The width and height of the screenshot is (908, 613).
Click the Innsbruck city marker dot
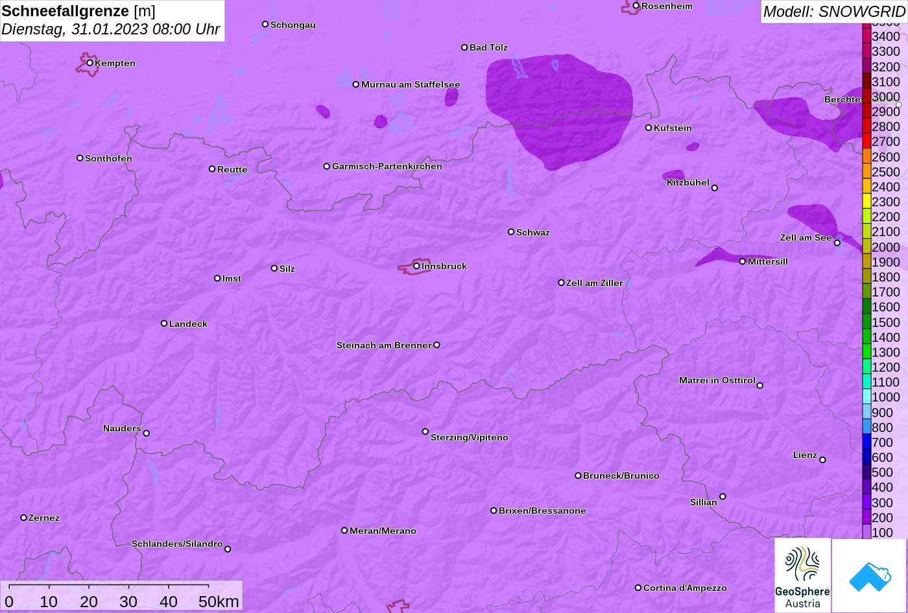tap(416, 266)
